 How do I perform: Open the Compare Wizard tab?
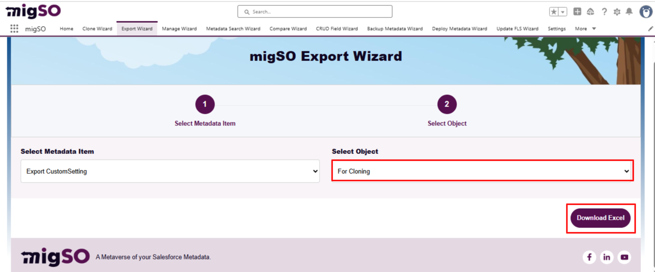(x=288, y=29)
